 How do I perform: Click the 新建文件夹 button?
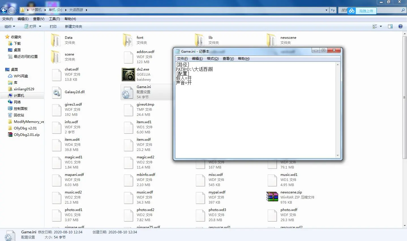[73, 26]
